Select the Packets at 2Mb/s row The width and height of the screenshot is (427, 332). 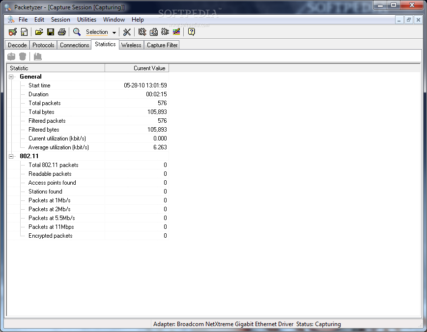[x=87, y=209]
